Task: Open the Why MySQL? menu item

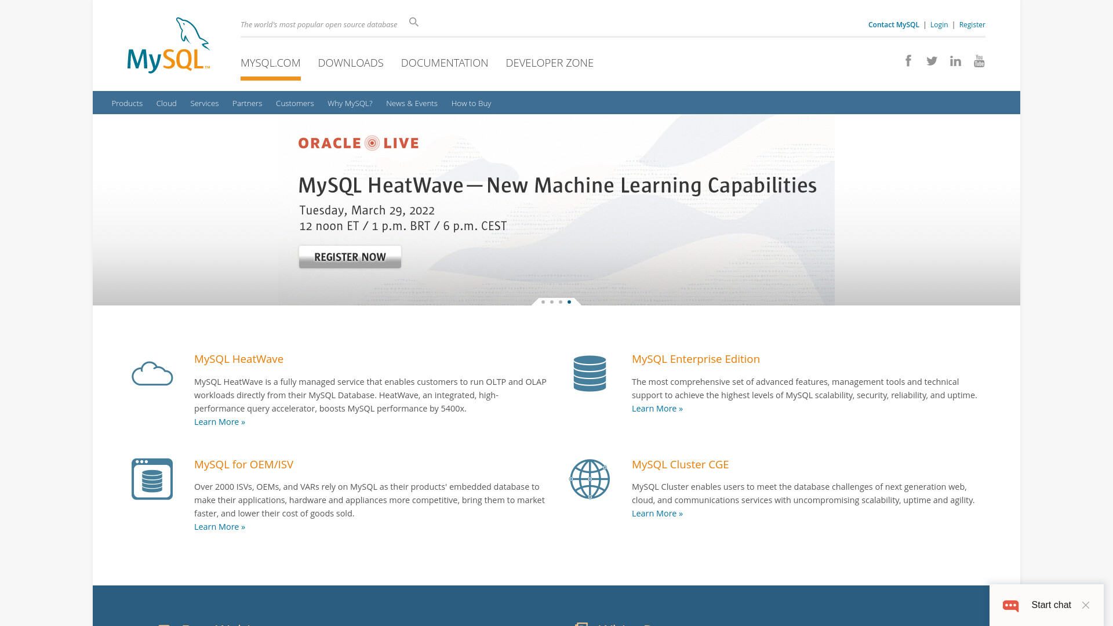Action: 350,103
